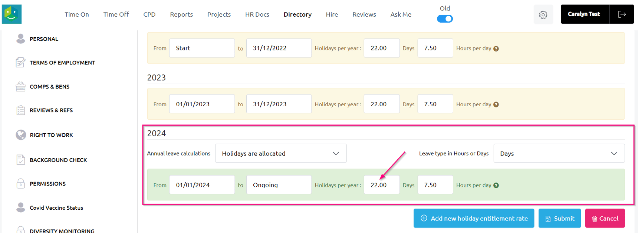Open the Projects menu

click(219, 14)
